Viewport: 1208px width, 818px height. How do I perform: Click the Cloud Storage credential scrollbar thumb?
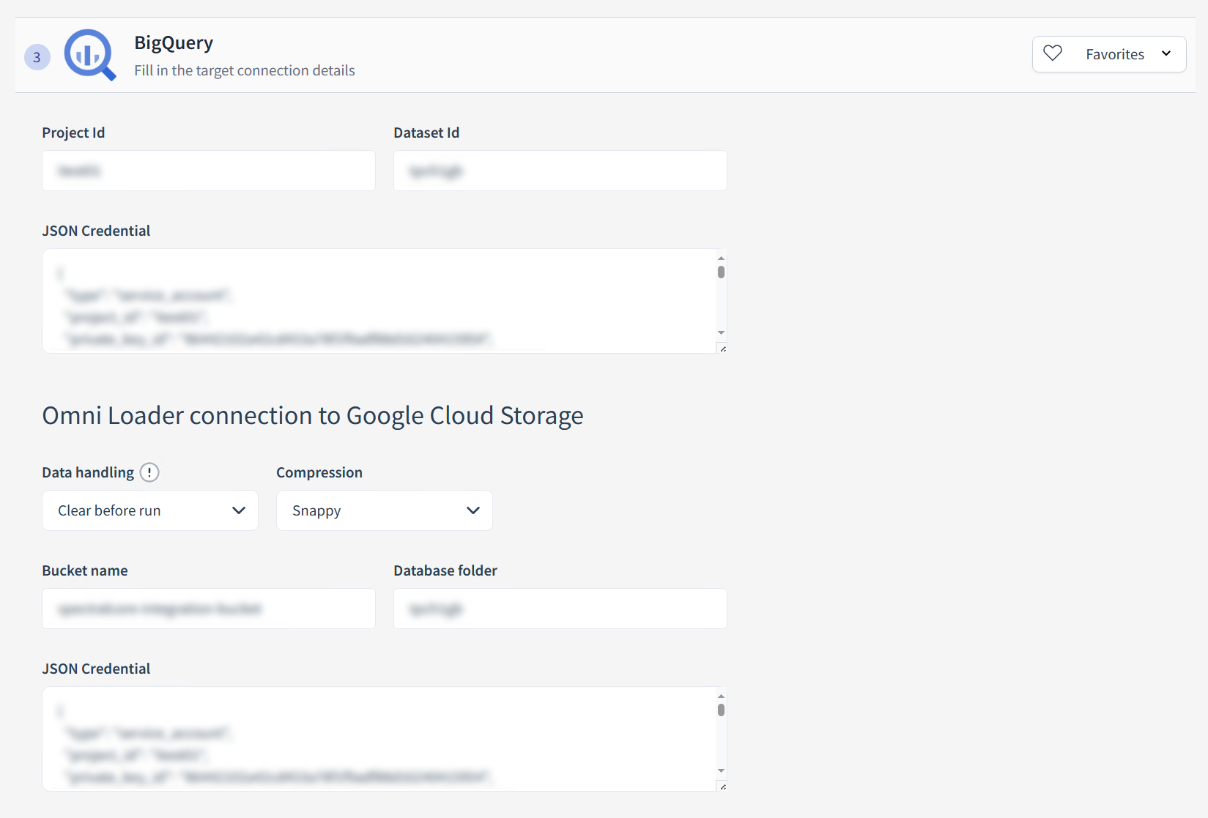tap(722, 710)
